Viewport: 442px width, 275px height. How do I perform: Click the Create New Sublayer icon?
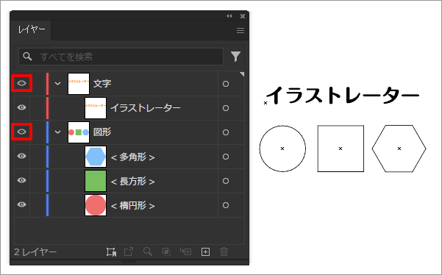point(186,251)
